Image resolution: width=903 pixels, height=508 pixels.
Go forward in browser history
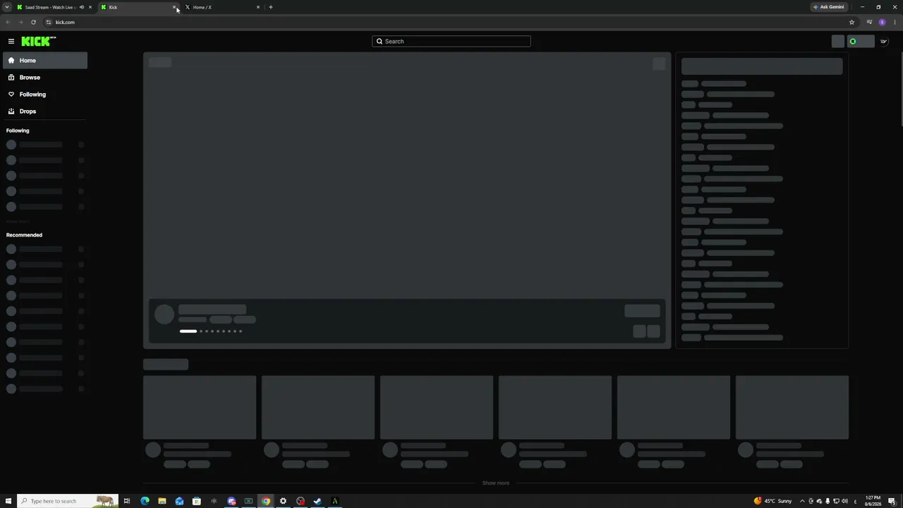click(20, 22)
